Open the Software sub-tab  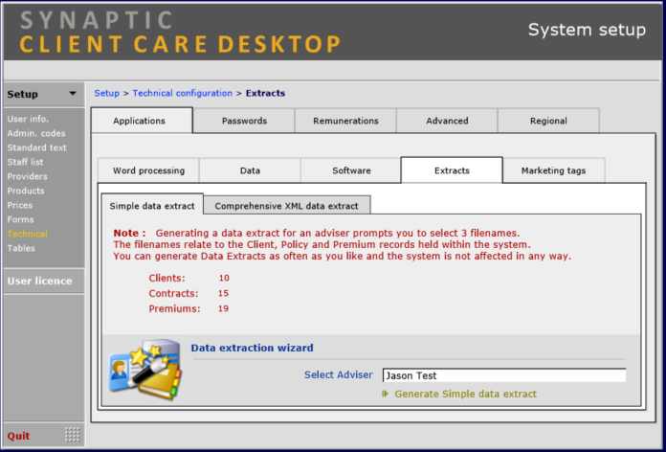pyautogui.click(x=352, y=170)
